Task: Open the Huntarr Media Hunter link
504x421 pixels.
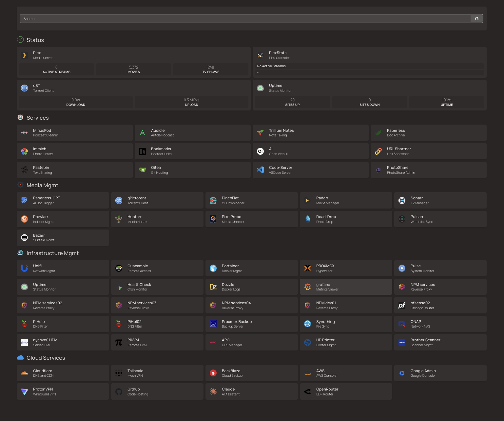Action: pos(157,219)
